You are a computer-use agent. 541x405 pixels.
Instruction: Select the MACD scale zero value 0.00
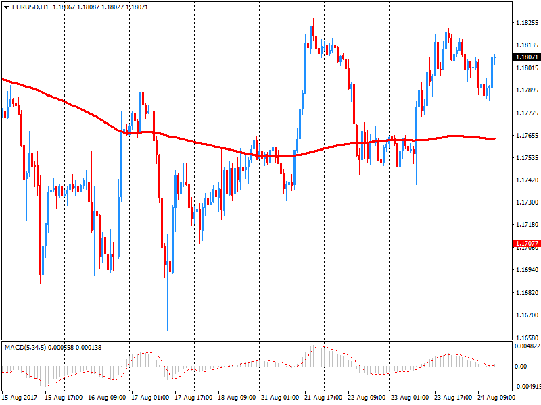pyautogui.click(x=521, y=367)
